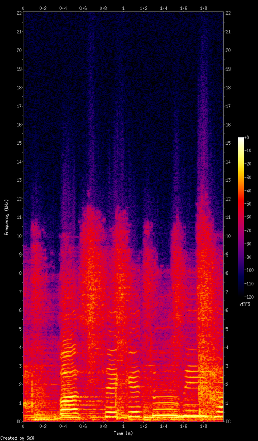Click "1·8" on the bottom time axis
258x441 pixels.
(204, 427)
